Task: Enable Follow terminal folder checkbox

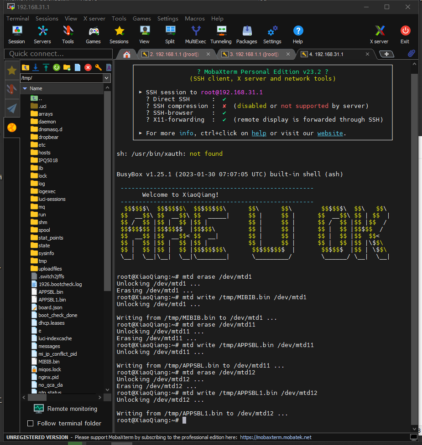Action: click(x=31, y=423)
